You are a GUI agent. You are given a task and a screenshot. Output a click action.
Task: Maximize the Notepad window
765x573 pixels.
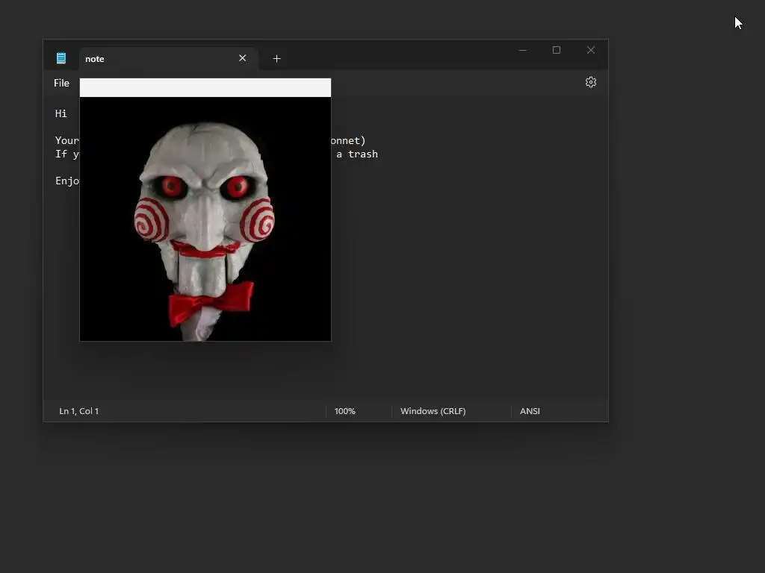(x=557, y=50)
